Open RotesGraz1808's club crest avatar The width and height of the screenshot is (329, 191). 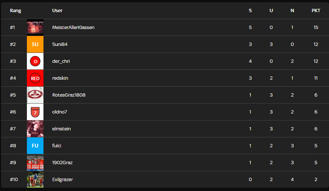[35, 95]
